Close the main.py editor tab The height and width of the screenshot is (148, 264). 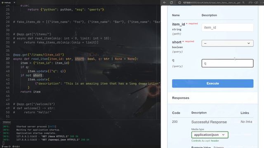pyautogui.click(x=14, y=2)
